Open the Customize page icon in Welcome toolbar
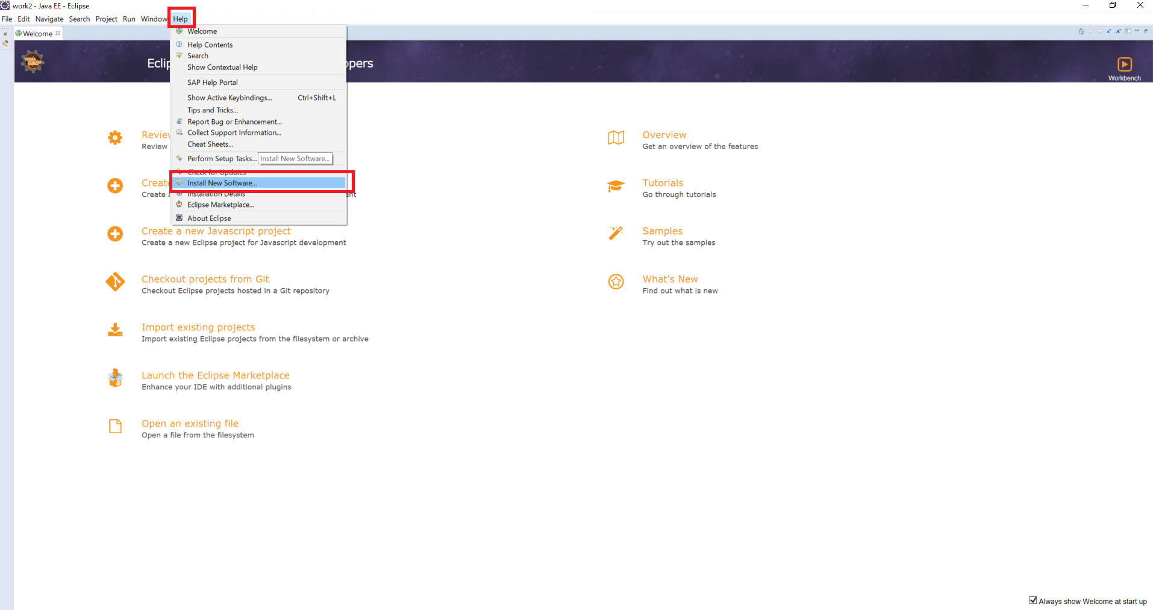The image size is (1153, 610). coord(1128,31)
